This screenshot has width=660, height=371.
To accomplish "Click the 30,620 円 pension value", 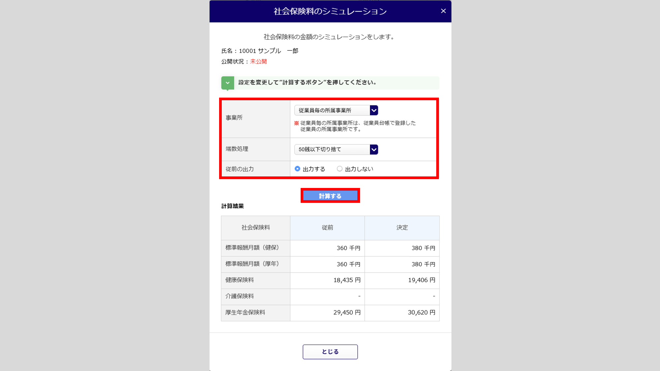I will tap(421, 313).
